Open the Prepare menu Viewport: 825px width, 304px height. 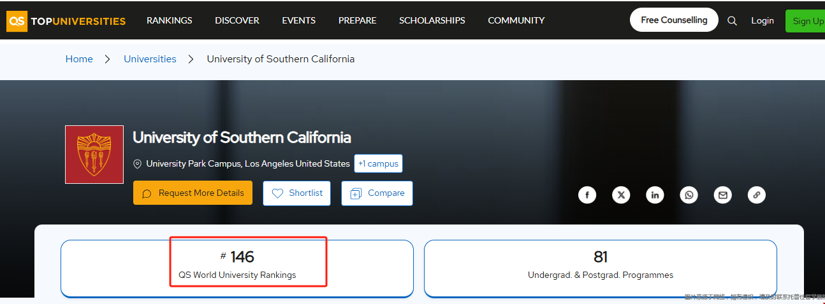coord(357,20)
